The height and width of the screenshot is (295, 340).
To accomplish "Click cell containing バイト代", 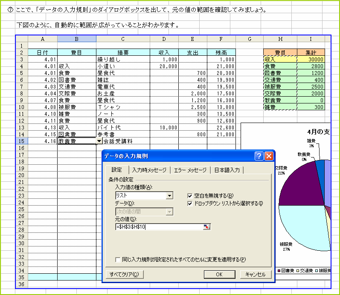I will 123,127.
